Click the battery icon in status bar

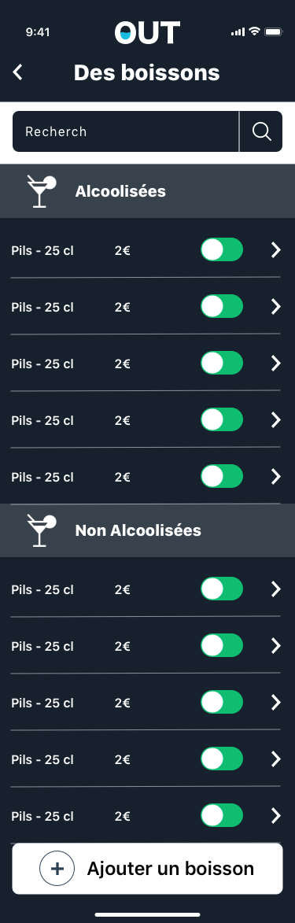(x=274, y=31)
